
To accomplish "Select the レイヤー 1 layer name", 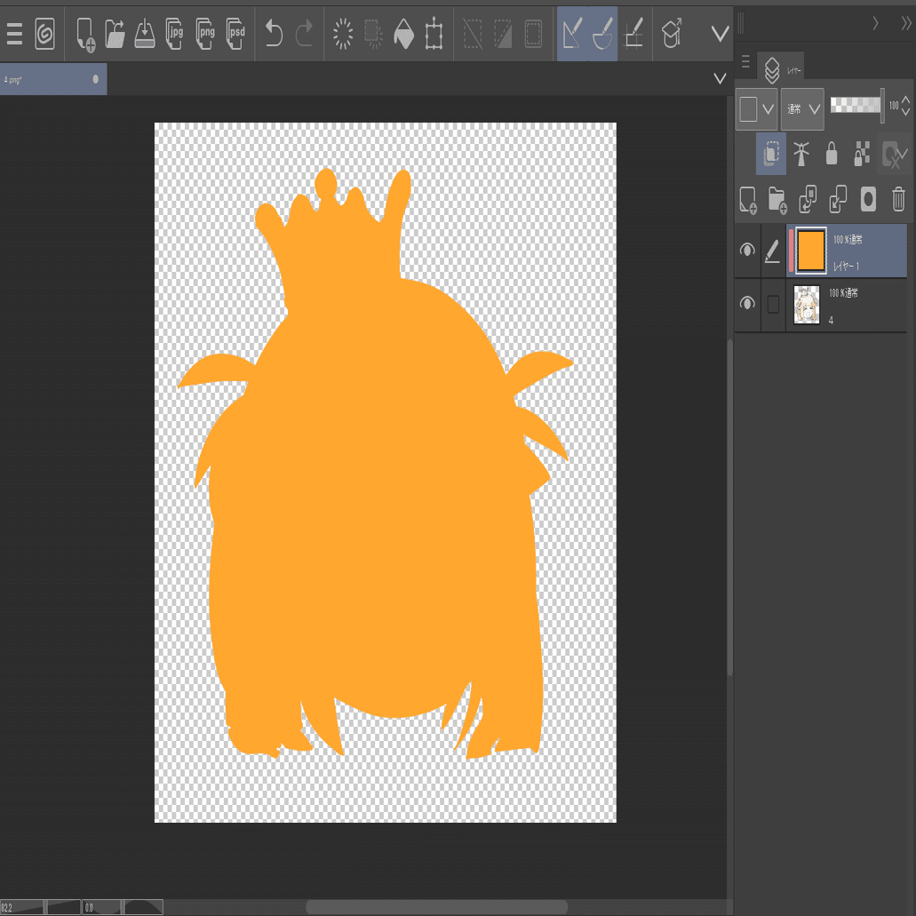I will [x=845, y=267].
